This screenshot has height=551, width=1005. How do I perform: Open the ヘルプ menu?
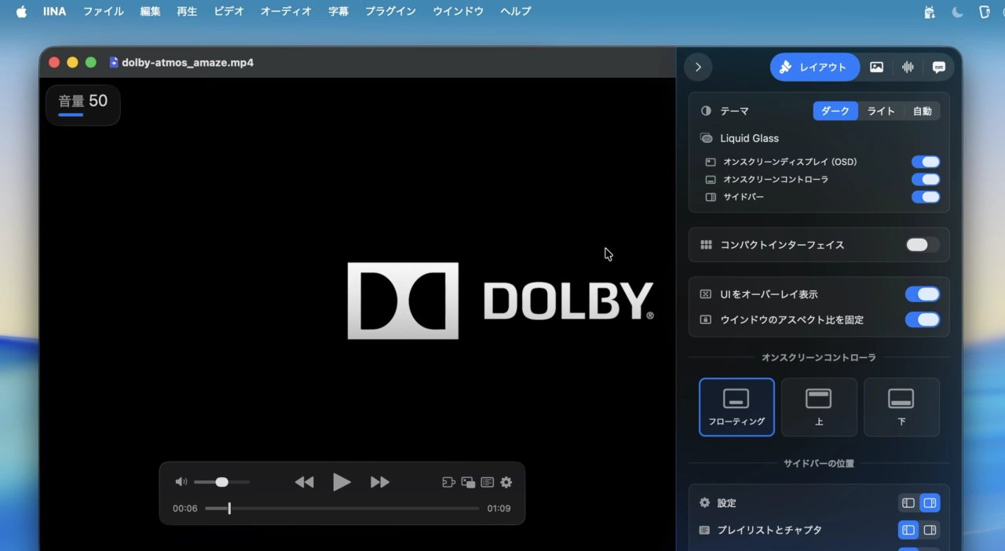[516, 12]
